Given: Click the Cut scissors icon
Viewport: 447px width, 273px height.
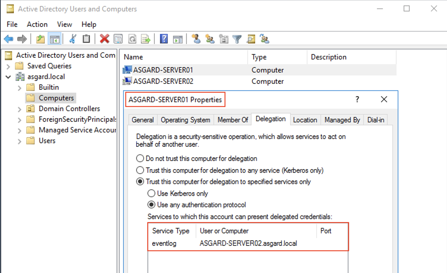Looking at the screenshot, I should coord(73,39).
